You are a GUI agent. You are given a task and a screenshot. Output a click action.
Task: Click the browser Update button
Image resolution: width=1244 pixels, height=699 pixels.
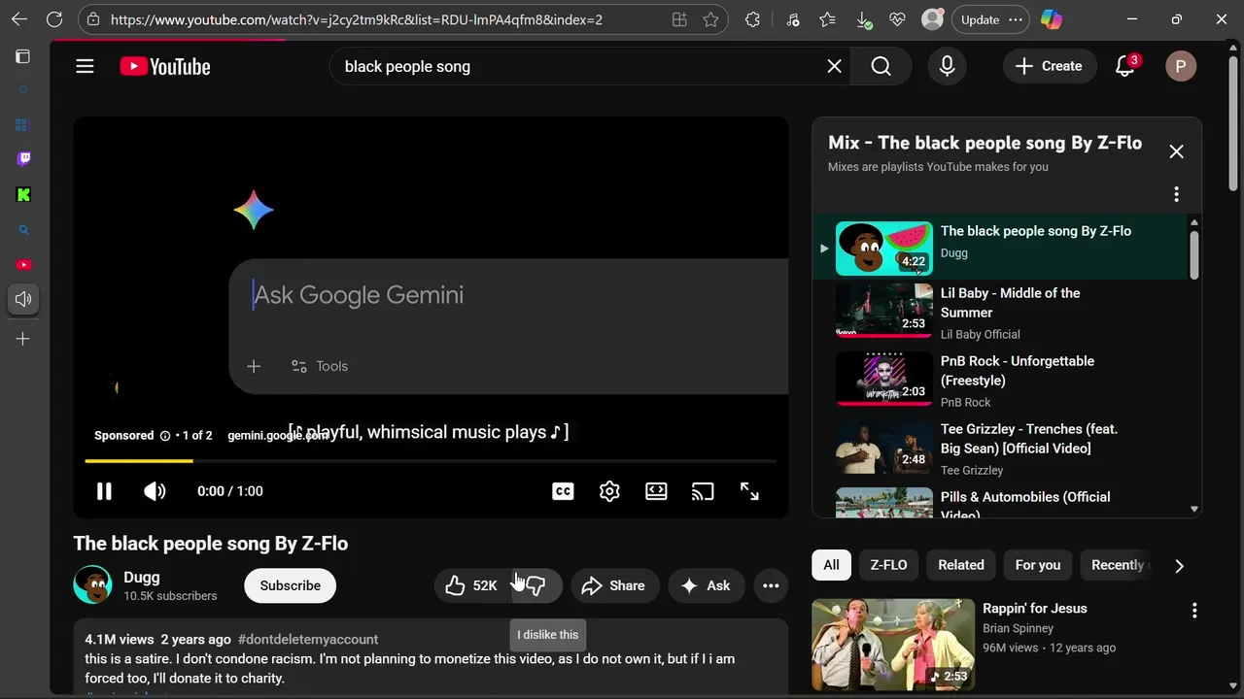[989, 19]
